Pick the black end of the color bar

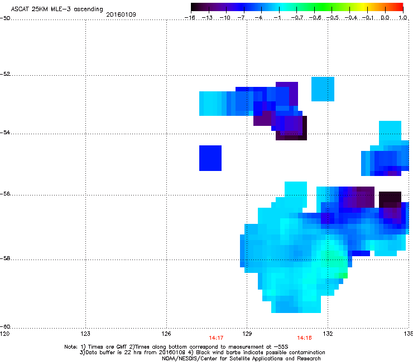coord(195,7)
